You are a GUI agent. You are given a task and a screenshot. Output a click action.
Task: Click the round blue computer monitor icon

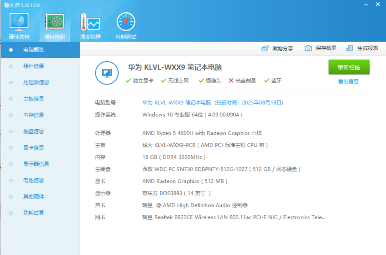[x=107, y=73]
